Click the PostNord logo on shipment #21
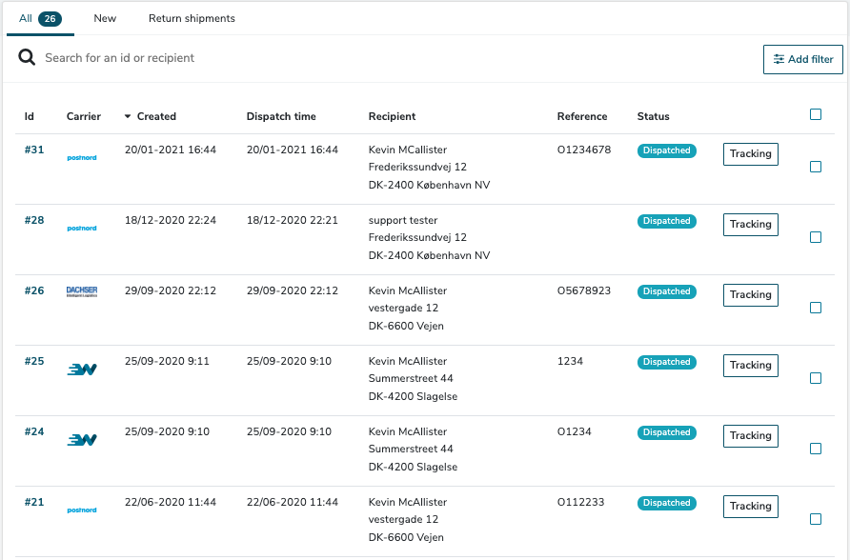Viewport: 850px width, 560px height. click(x=84, y=510)
